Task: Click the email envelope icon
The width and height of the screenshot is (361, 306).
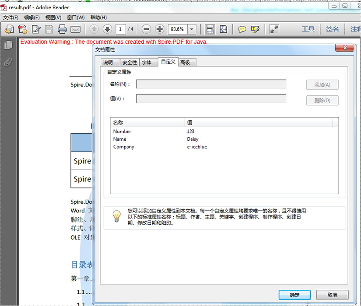Action: point(76,29)
